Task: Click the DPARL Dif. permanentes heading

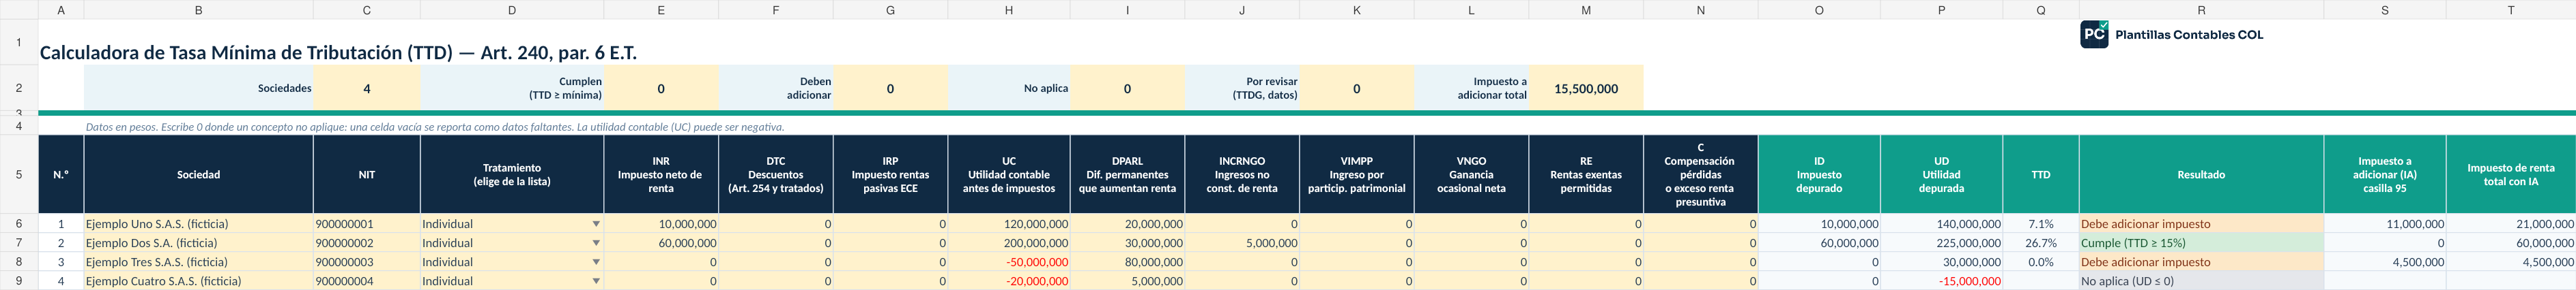Action: pyautogui.click(x=1127, y=174)
